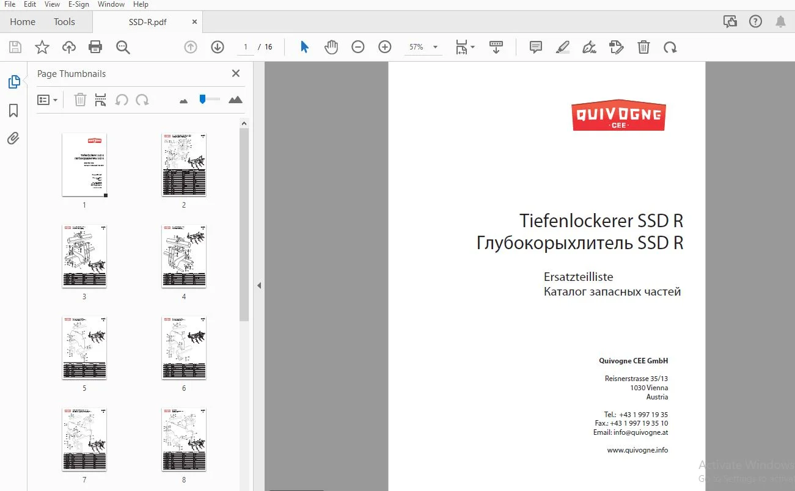Screen dimensions: 795x491
Task: Switch to the Tools tab
Action: click(64, 22)
